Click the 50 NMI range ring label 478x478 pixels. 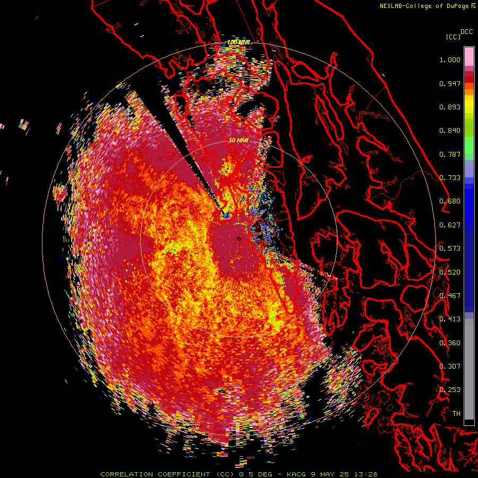point(238,141)
